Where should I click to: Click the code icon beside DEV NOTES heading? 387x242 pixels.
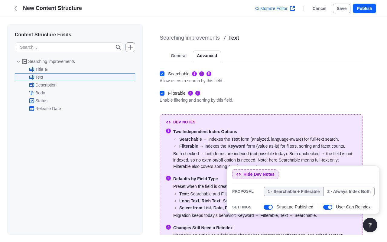(168, 122)
